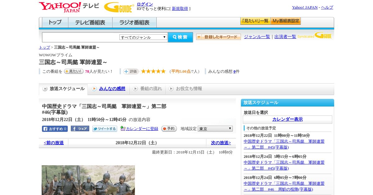Focus the program search input field
The width and height of the screenshot is (373, 195).
coord(81,37)
